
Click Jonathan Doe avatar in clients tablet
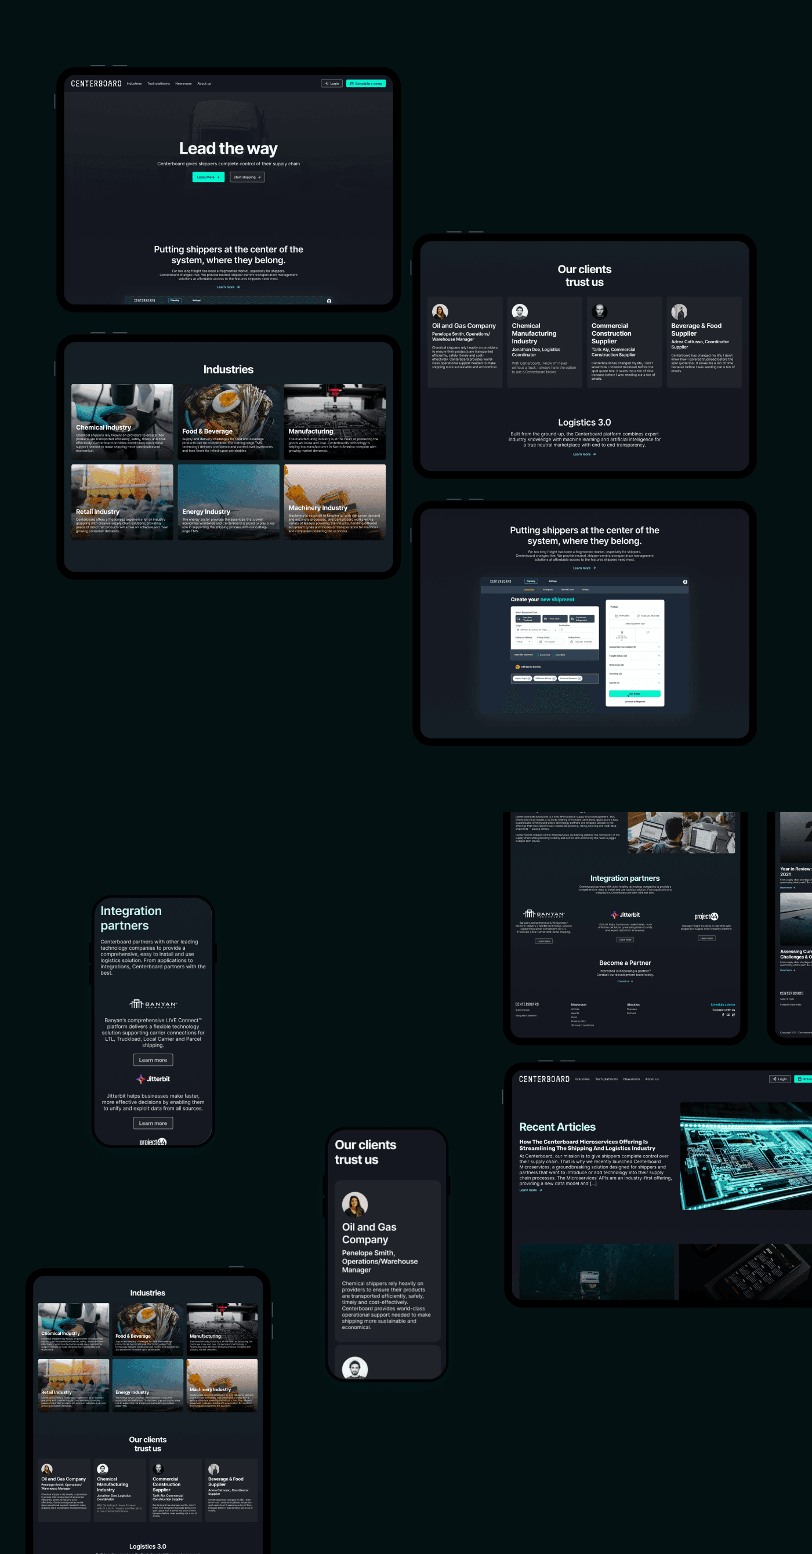click(x=520, y=311)
